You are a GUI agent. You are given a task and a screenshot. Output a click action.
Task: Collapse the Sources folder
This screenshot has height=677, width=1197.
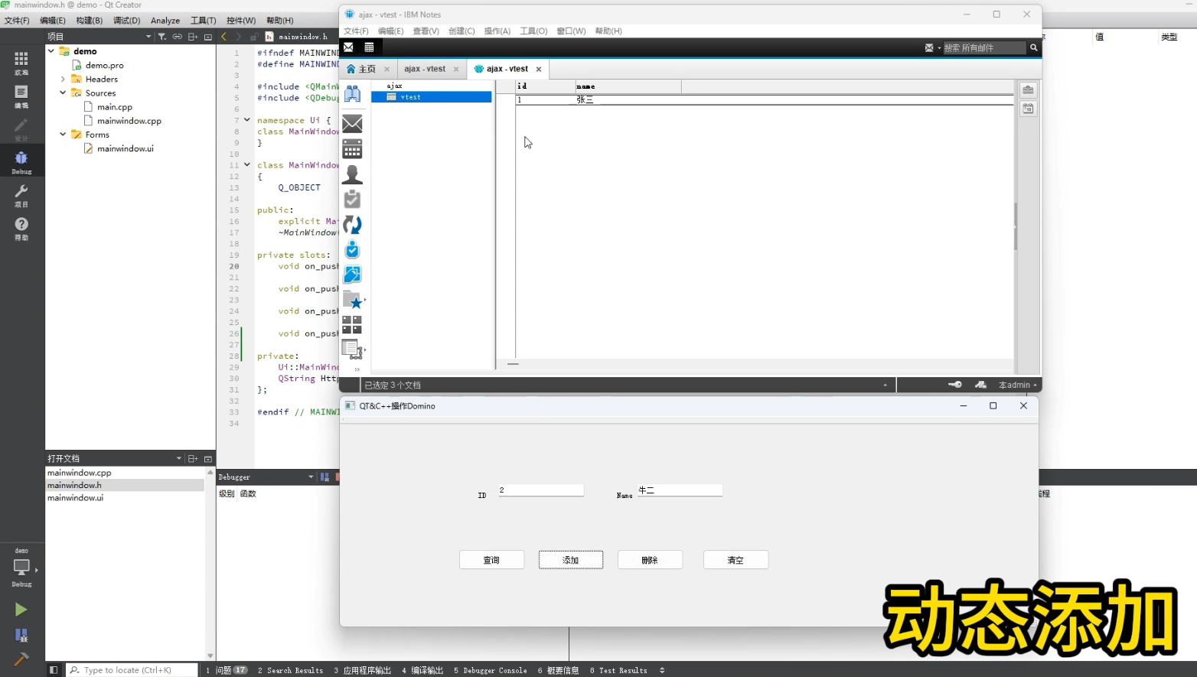63,93
